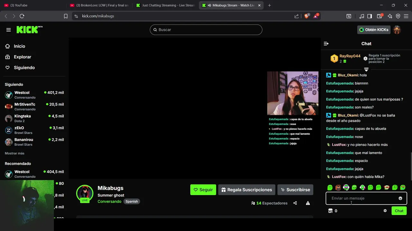The height and width of the screenshot is (231, 412).
Task: Click the Spanish language tag
Action: pyautogui.click(x=132, y=201)
